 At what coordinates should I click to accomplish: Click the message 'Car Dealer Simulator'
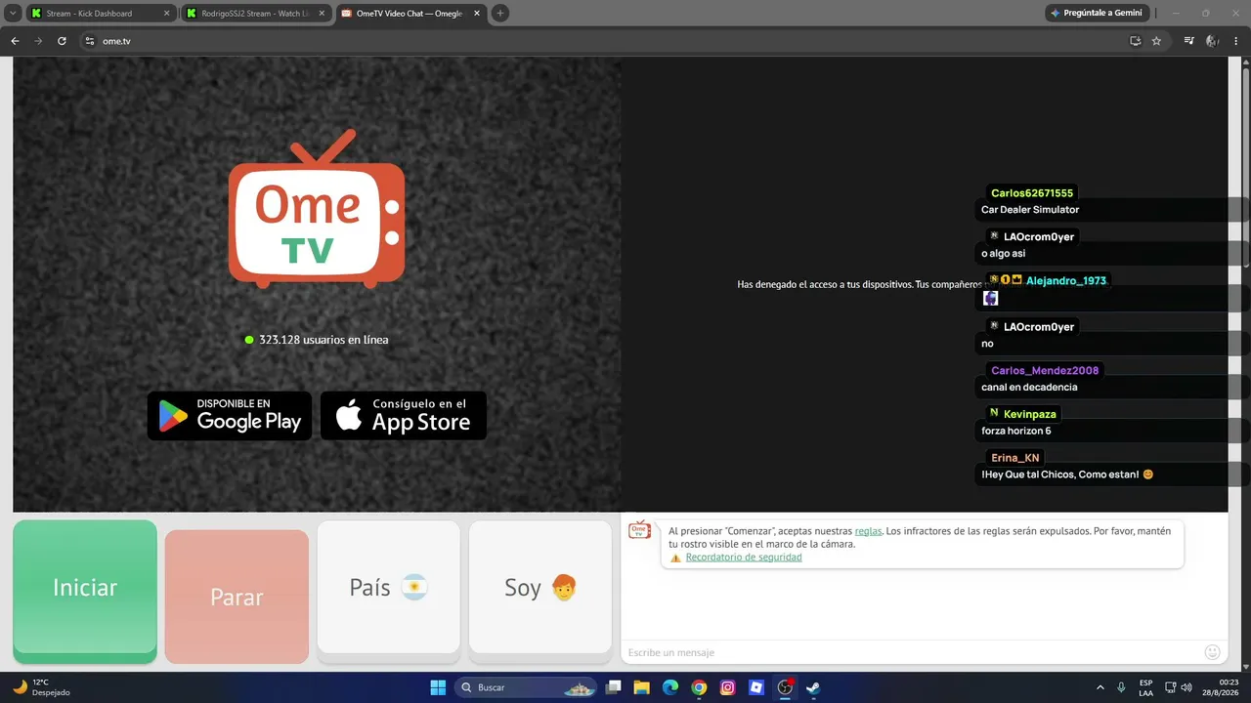pos(1030,210)
